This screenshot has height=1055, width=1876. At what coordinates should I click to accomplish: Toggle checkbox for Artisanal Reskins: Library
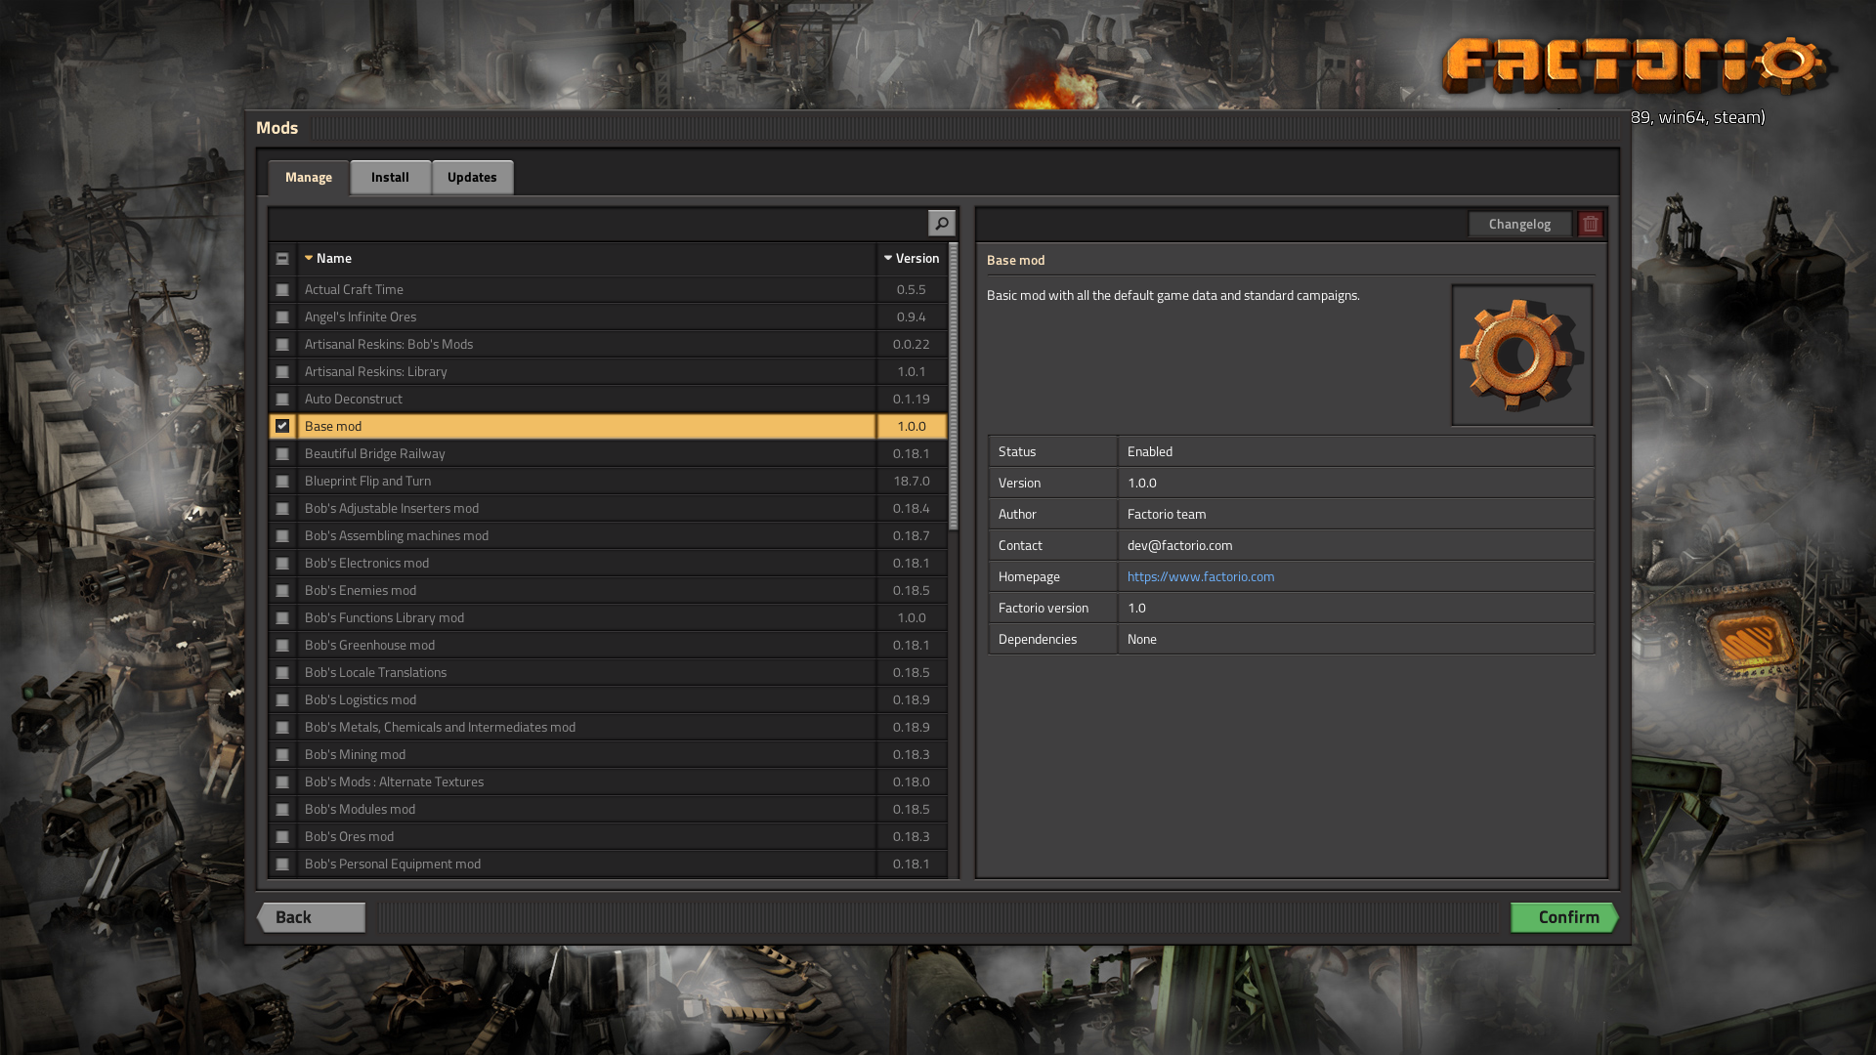pos(282,372)
